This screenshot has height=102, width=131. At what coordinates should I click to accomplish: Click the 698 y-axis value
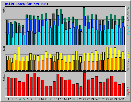pos(4,48)
